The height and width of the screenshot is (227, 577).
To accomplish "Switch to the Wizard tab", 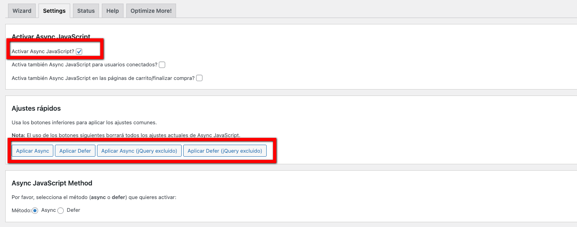I will pyautogui.click(x=22, y=11).
